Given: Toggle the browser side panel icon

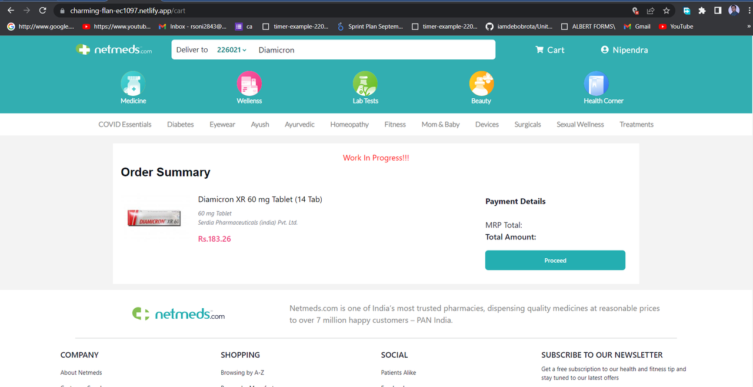Looking at the screenshot, I should pyautogui.click(x=718, y=11).
